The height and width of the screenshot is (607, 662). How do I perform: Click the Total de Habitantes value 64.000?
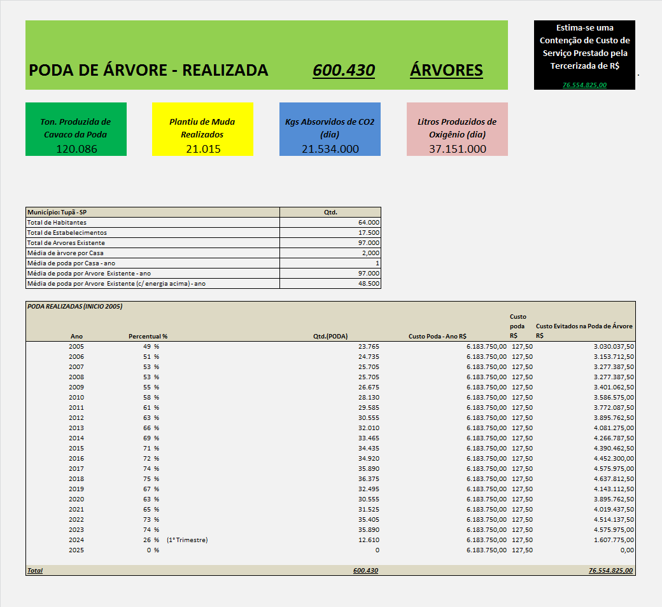369,222
